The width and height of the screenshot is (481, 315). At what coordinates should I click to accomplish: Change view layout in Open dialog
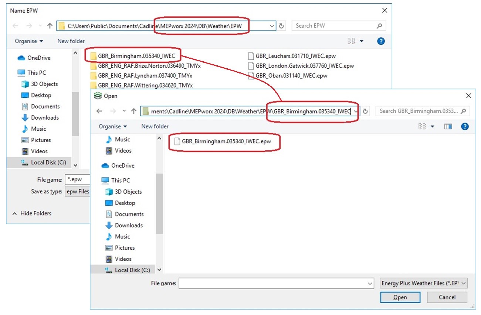point(422,126)
